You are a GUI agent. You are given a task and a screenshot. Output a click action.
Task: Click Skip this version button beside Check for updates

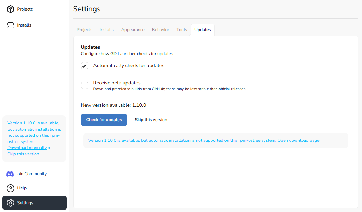[151, 120]
